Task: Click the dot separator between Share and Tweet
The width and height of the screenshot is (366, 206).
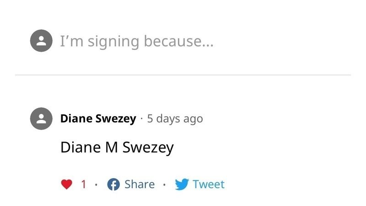Action: pos(164,185)
